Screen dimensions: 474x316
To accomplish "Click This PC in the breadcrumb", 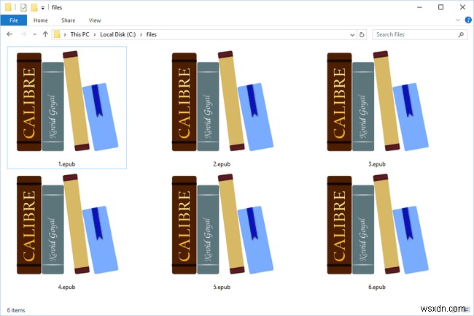I will tap(79, 34).
